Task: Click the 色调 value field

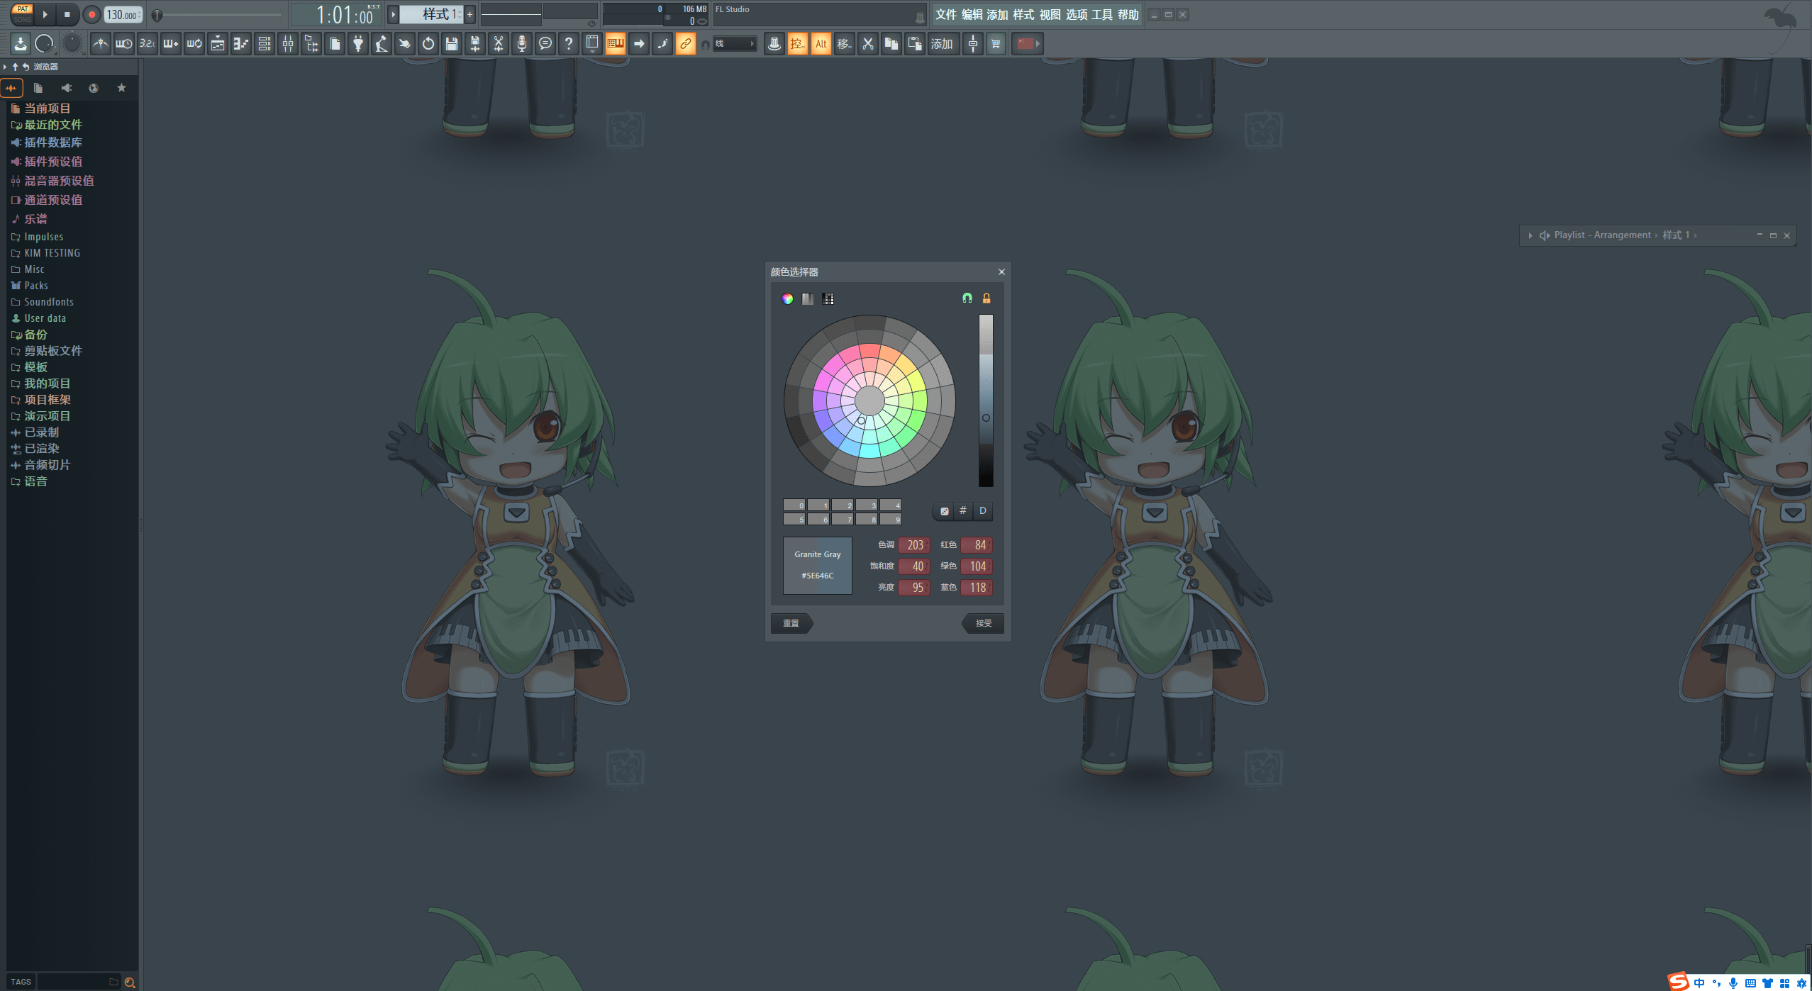Action: point(914,545)
